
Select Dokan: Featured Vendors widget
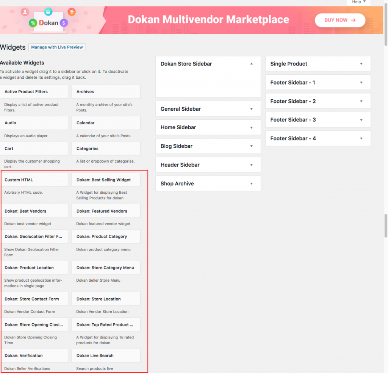tap(106, 211)
